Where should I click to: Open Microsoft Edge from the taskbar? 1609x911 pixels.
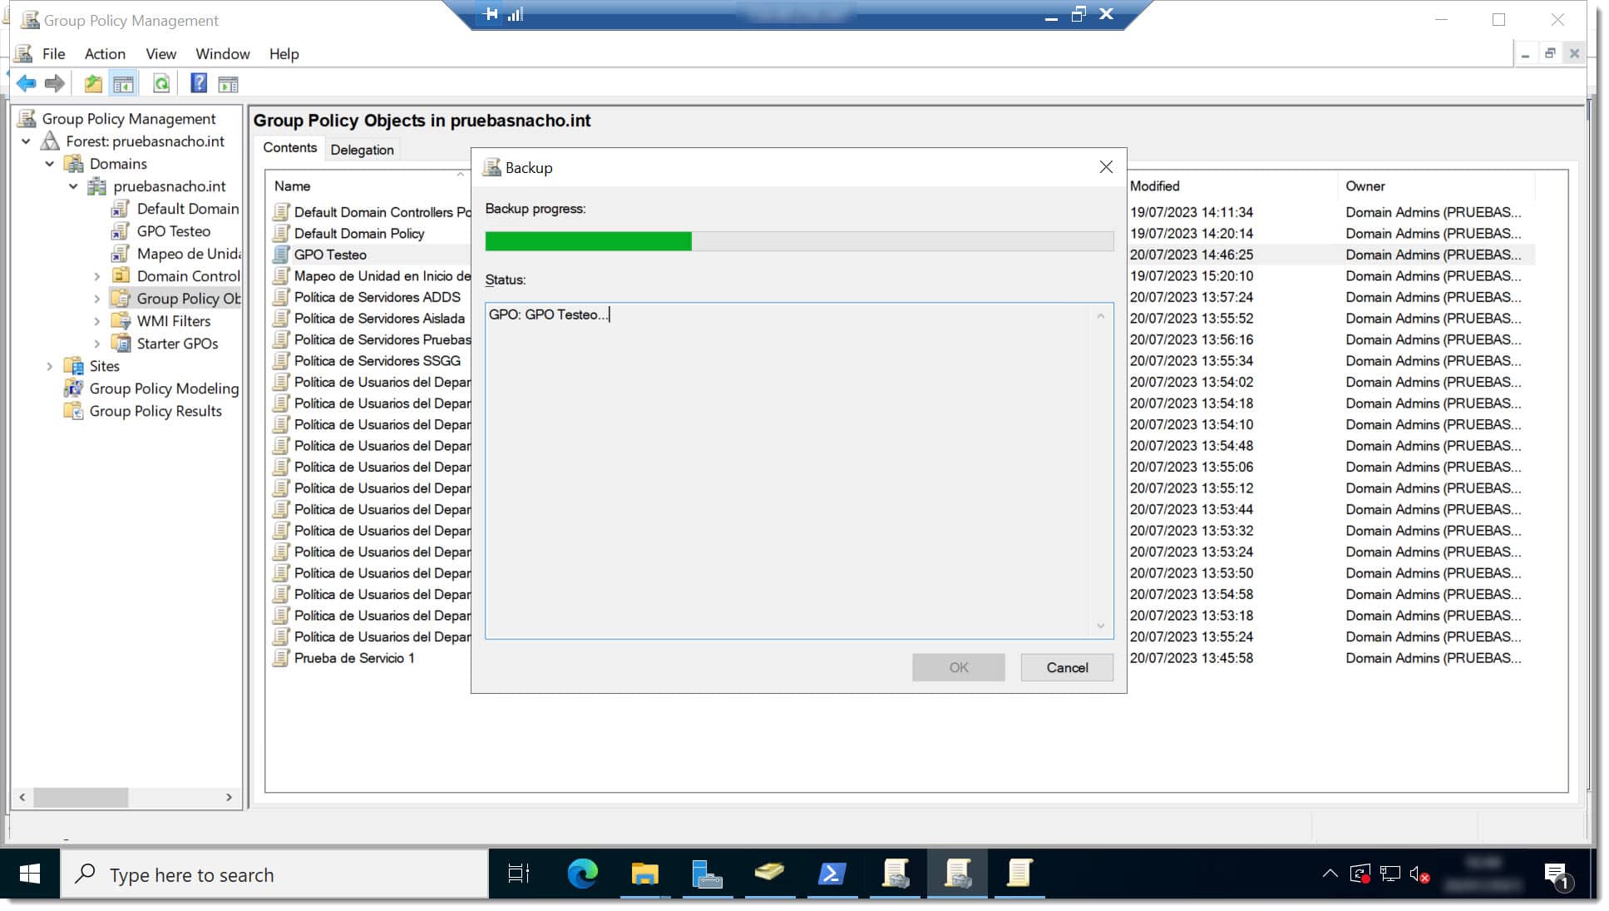pyautogui.click(x=582, y=874)
